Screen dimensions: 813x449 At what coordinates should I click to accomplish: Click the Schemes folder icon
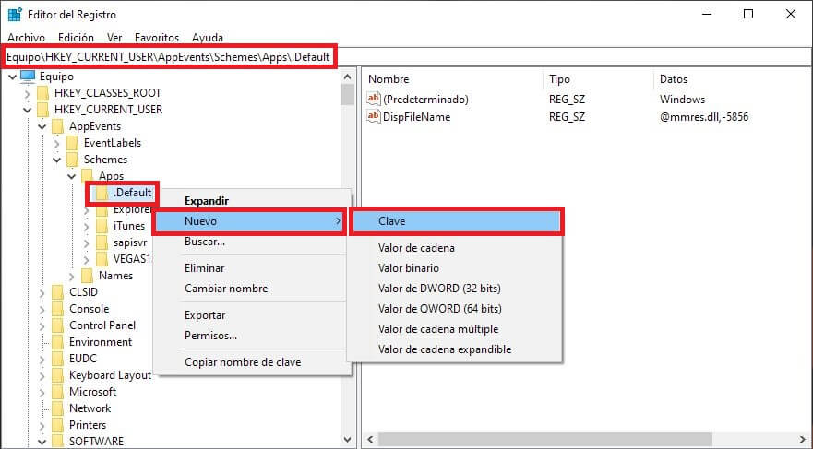[73, 160]
